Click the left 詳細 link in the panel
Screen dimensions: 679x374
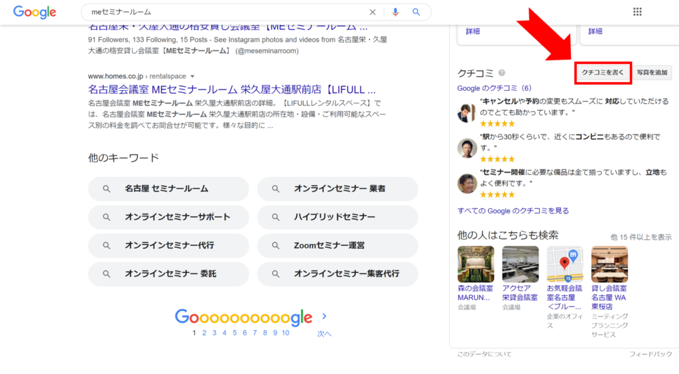[x=472, y=31]
